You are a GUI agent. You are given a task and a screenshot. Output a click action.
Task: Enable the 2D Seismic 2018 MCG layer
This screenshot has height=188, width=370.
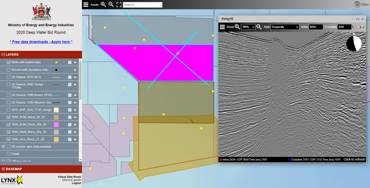coord(9,77)
